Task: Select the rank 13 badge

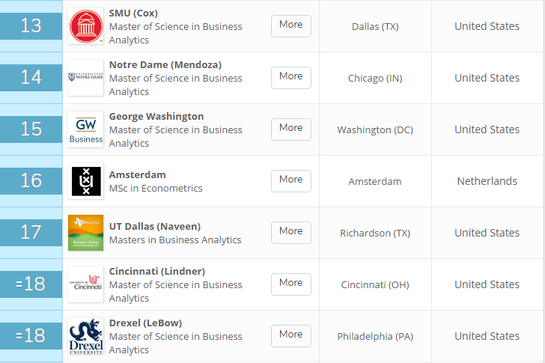Action: click(31, 26)
